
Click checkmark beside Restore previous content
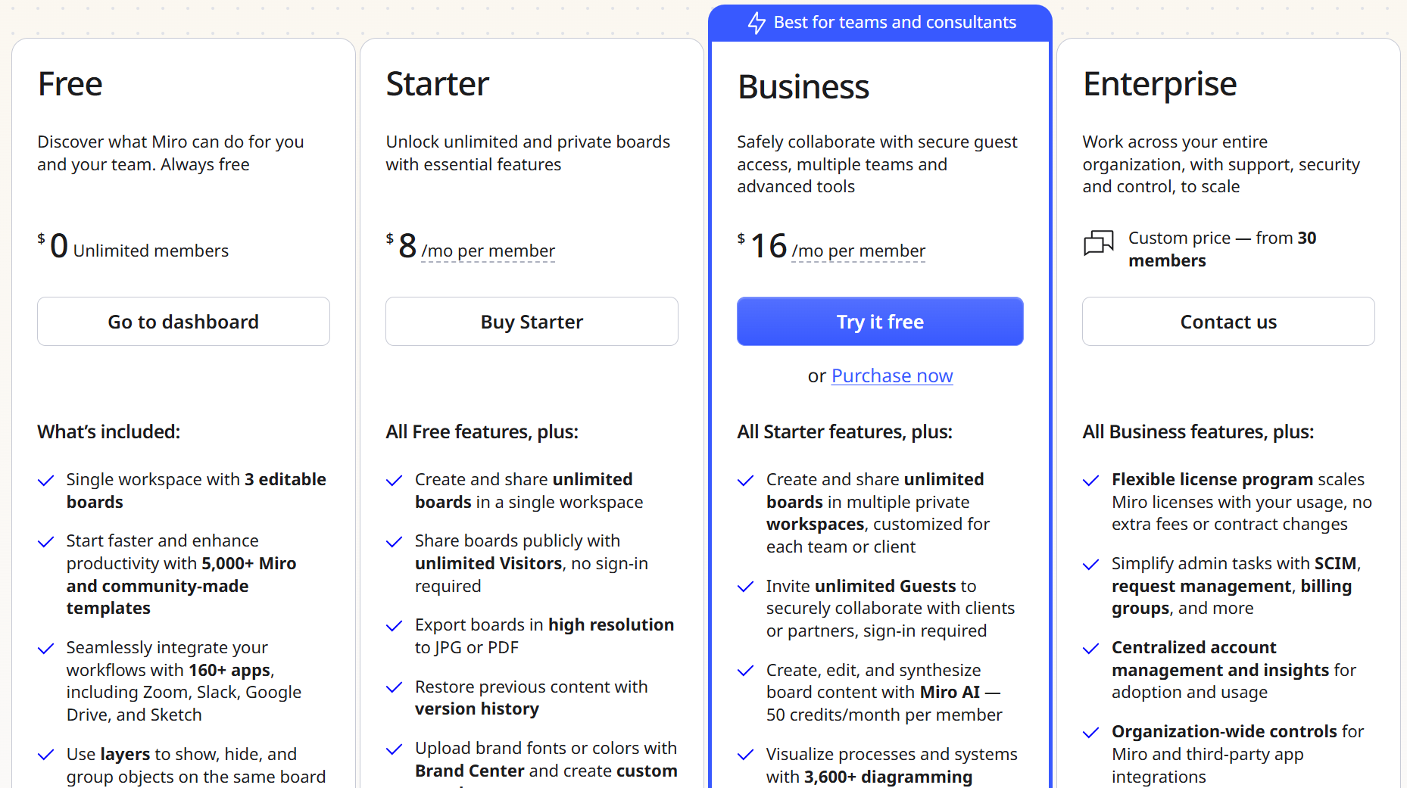pos(394,687)
